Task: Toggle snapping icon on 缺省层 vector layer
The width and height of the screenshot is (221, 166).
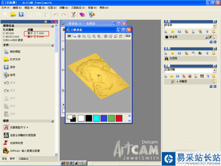Action: pyautogui.click(x=210, y=37)
